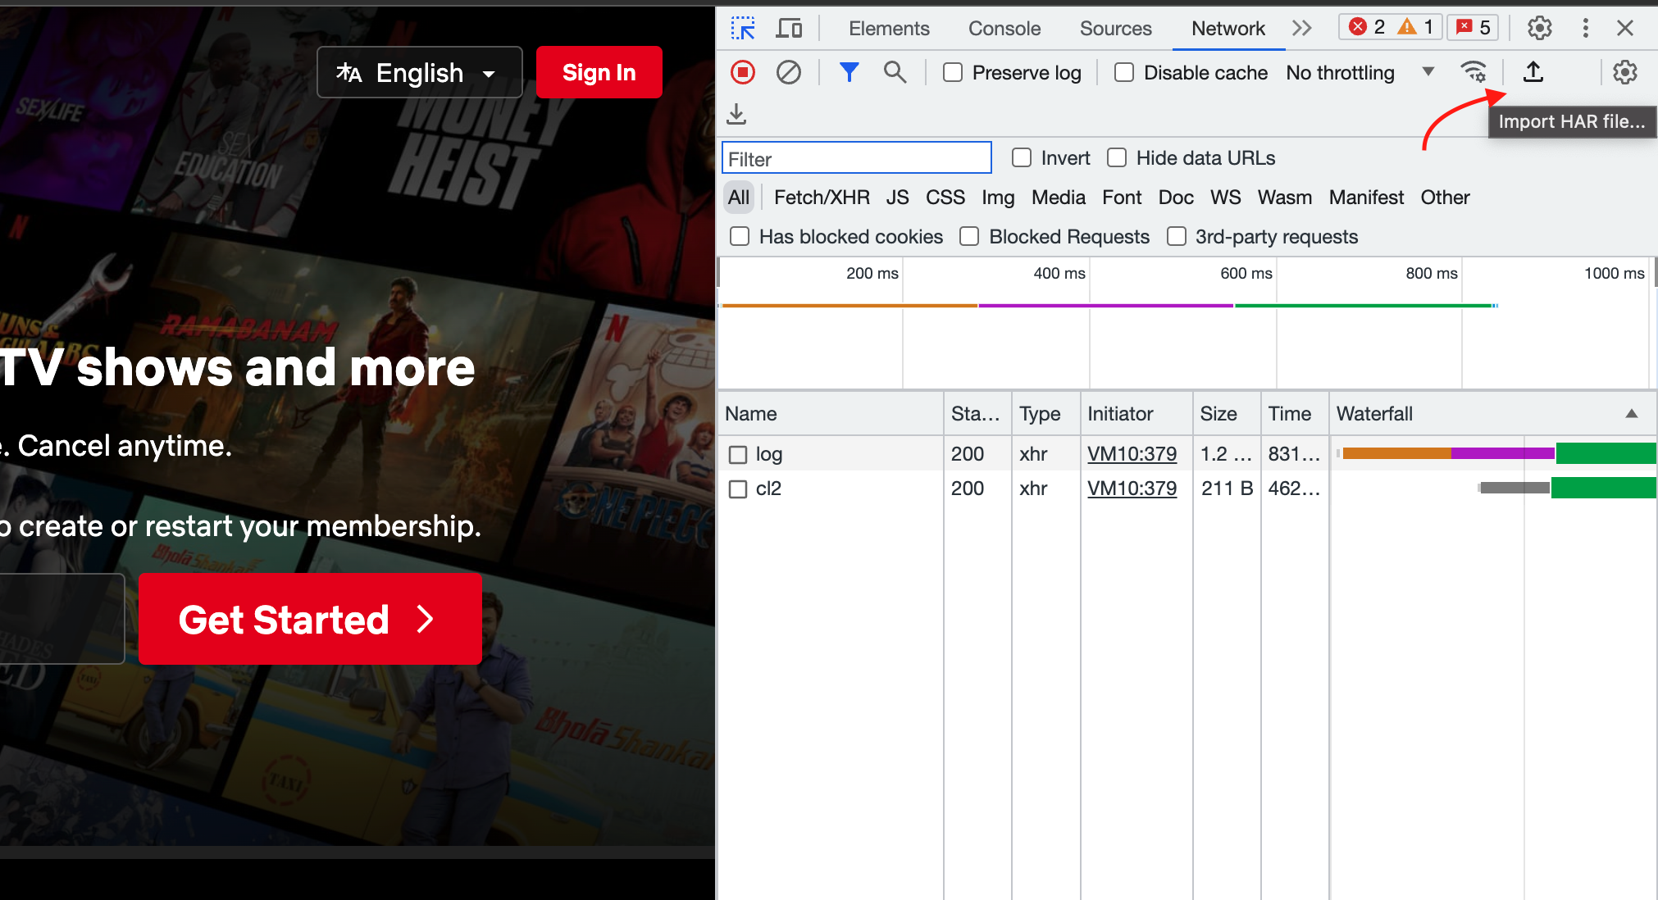Activate the inspect element picker icon
Screen dimensions: 1658x900
coord(743,29)
